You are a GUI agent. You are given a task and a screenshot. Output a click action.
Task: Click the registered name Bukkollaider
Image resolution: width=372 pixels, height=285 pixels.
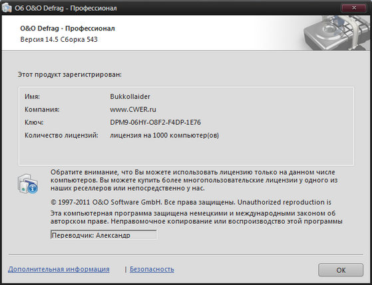[130, 96]
